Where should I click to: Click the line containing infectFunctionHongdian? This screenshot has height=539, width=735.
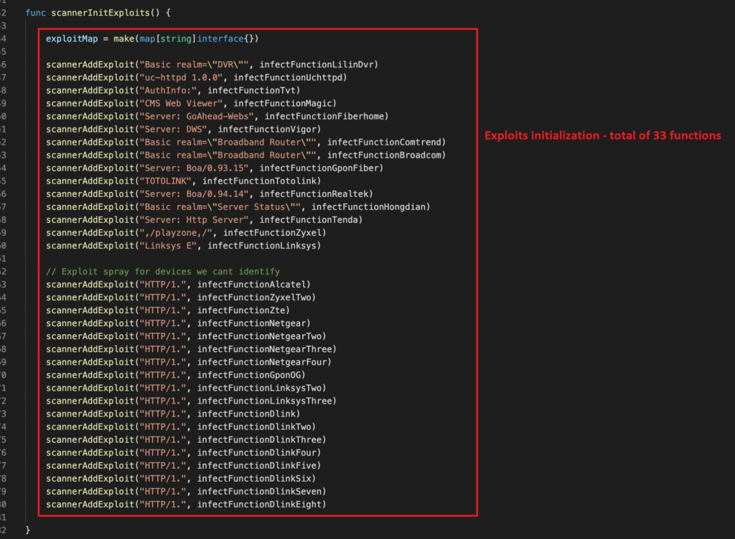[x=238, y=207]
